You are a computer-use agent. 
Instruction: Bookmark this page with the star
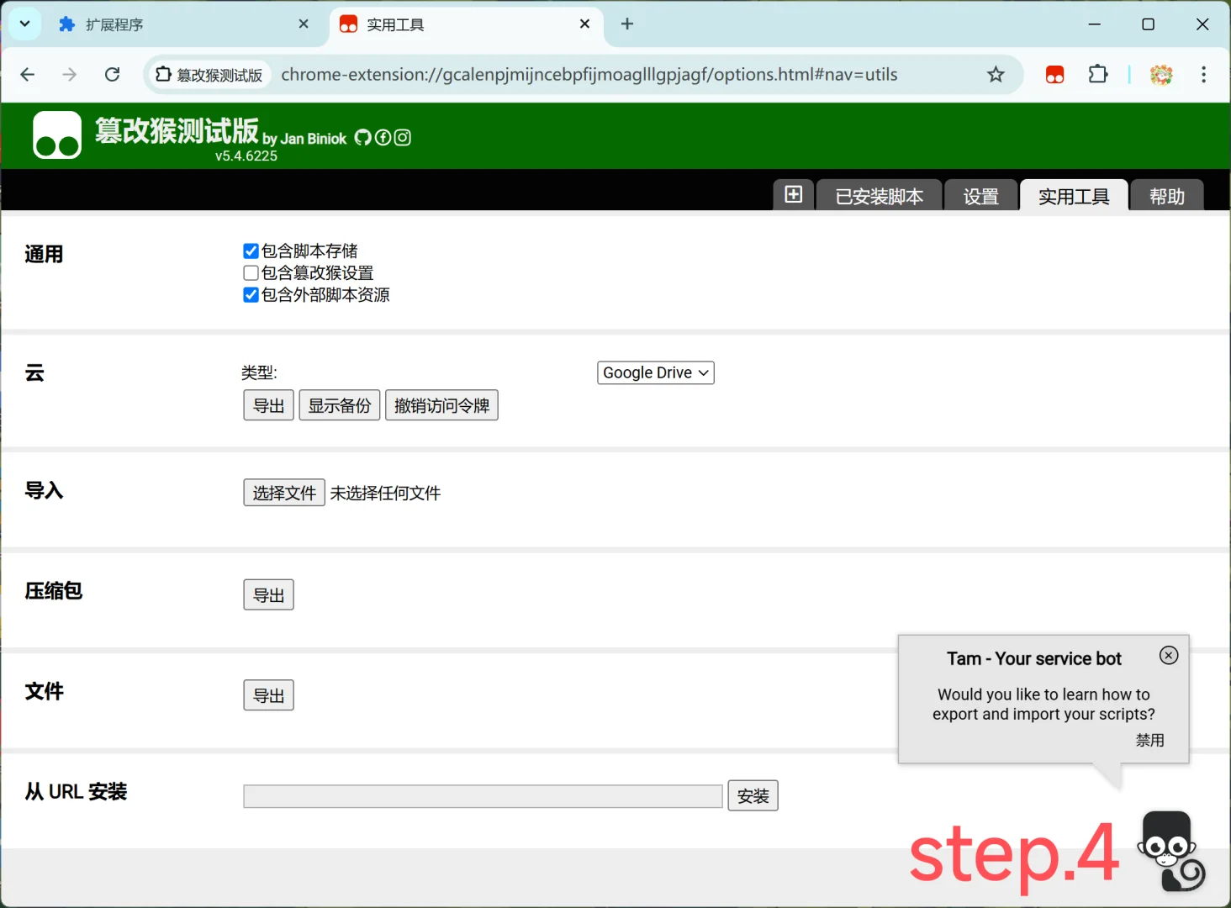click(x=996, y=75)
